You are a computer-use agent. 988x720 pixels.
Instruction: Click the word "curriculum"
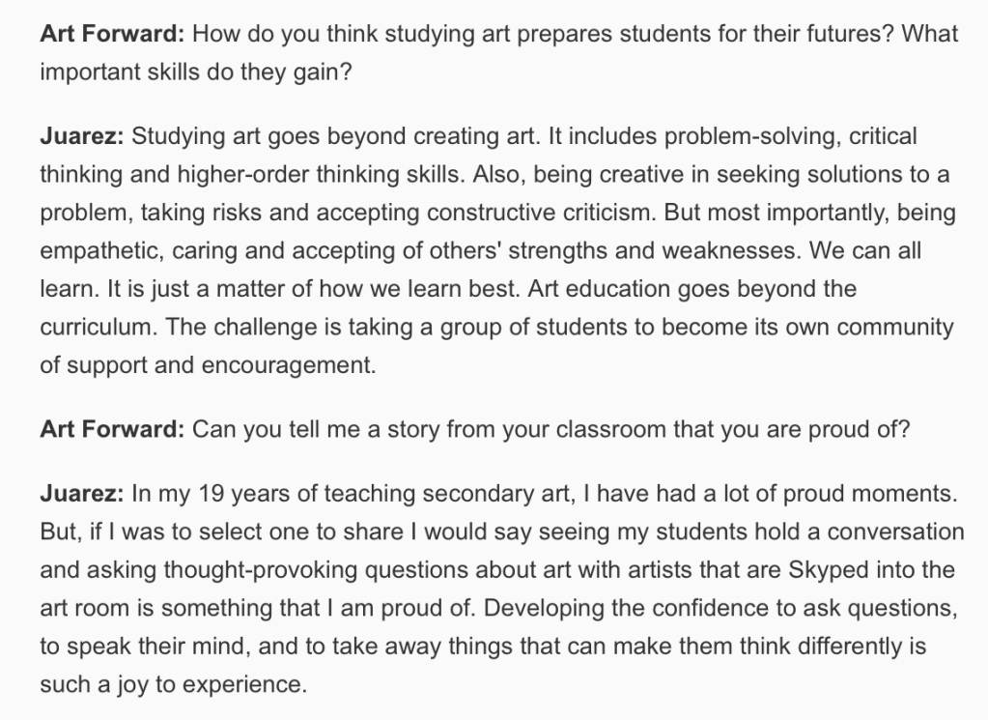(x=96, y=327)
